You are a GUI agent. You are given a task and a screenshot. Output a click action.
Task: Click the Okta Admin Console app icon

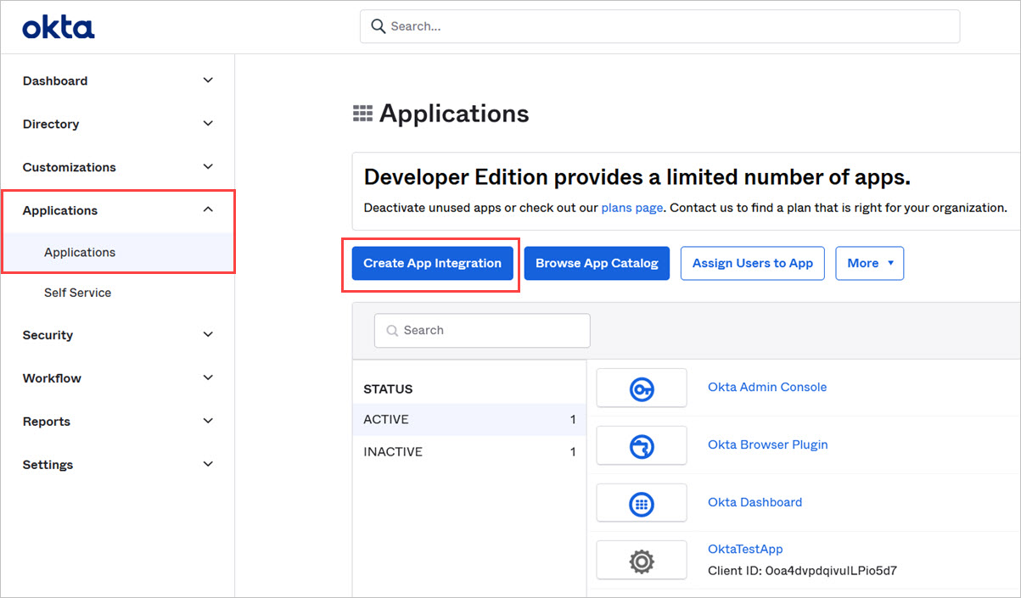coord(641,388)
